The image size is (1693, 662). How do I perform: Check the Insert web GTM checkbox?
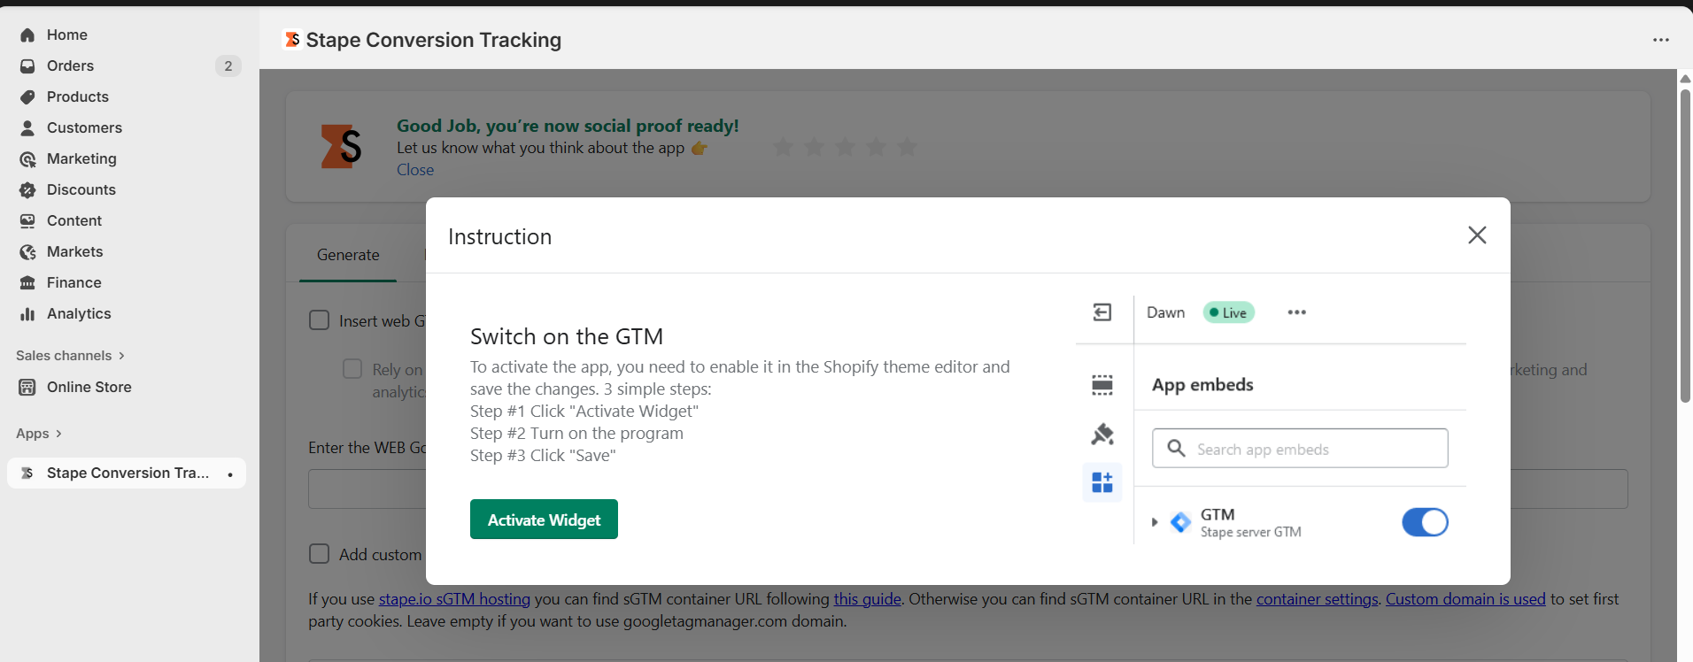click(320, 320)
